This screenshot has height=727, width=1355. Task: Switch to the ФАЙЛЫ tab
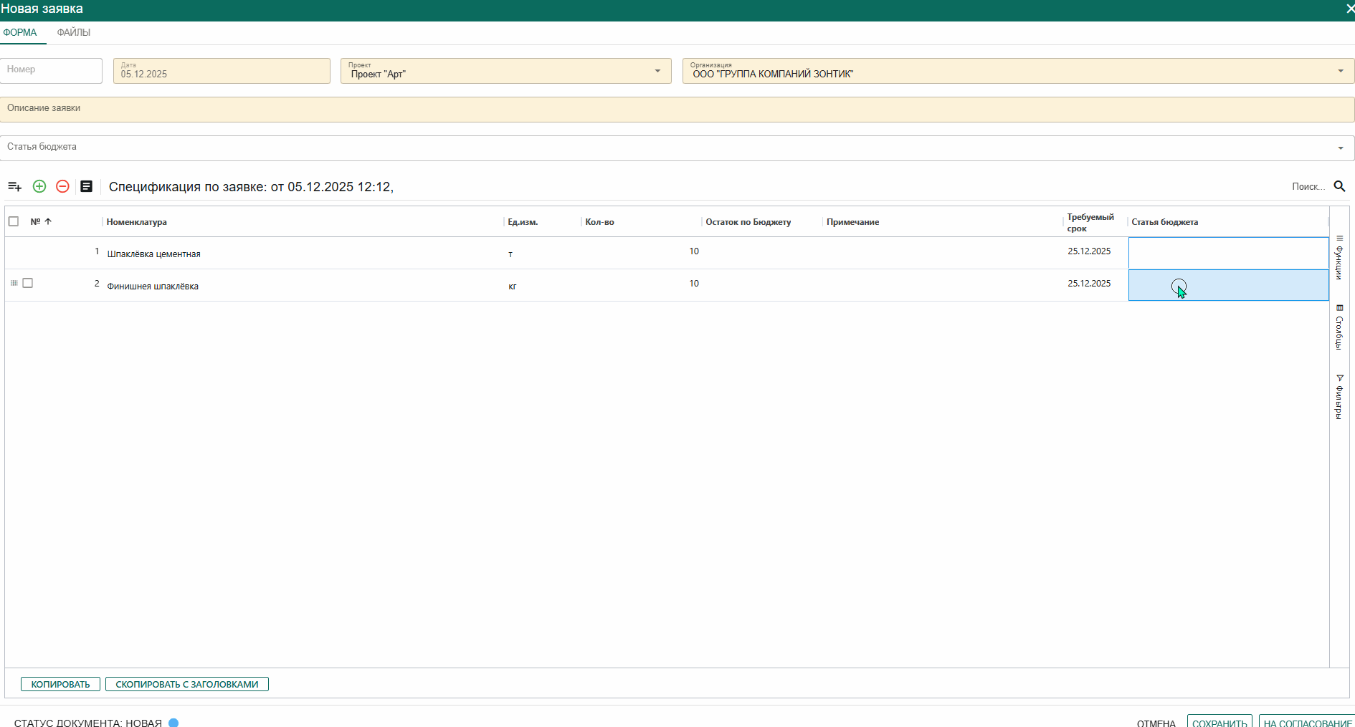click(74, 33)
